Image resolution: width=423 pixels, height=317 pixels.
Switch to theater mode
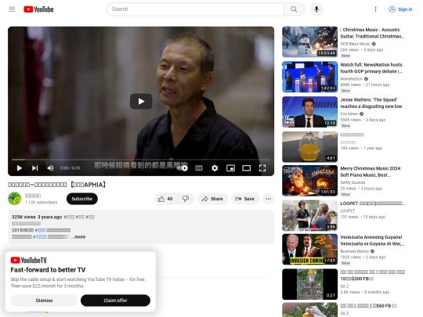point(246,168)
